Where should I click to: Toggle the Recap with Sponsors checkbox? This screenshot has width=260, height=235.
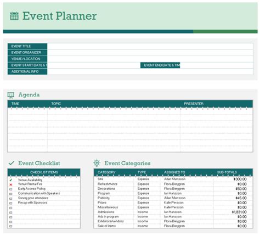pyautogui.click(x=11, y=203)
